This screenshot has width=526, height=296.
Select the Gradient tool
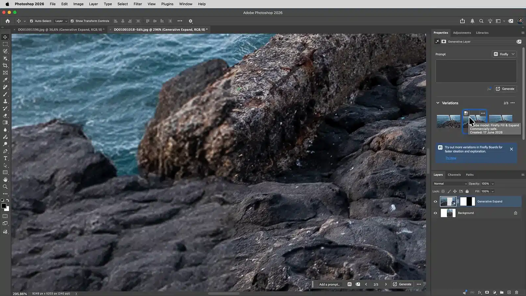click(x=5, y=123)
